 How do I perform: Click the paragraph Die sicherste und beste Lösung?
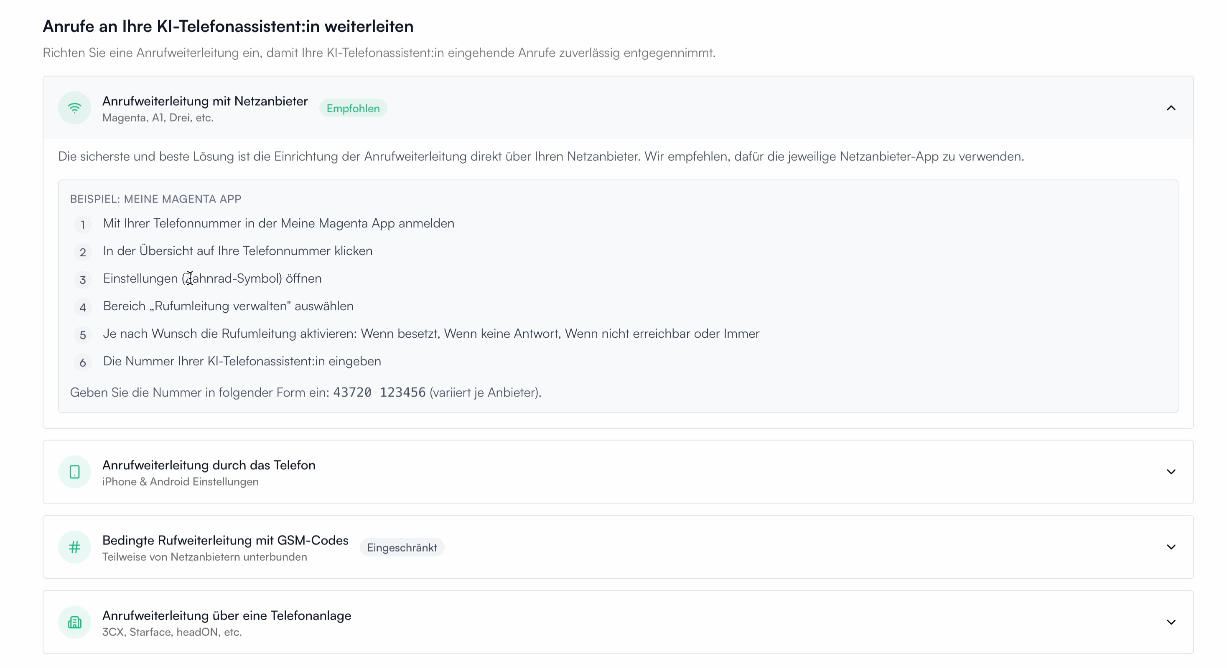click(541, 157)
